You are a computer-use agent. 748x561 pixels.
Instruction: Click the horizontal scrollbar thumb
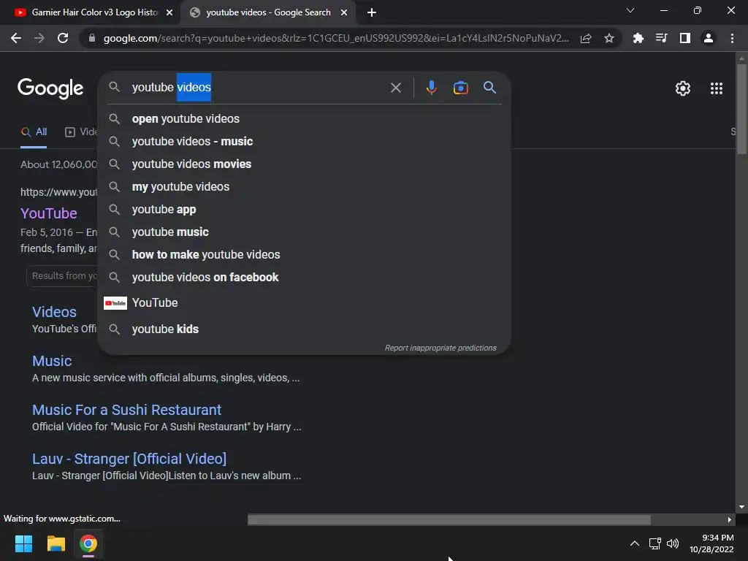449,519
